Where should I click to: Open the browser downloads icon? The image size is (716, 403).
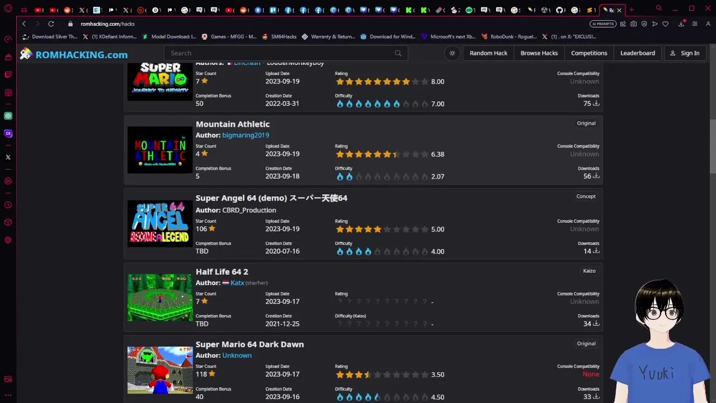[x=681, y=24]
